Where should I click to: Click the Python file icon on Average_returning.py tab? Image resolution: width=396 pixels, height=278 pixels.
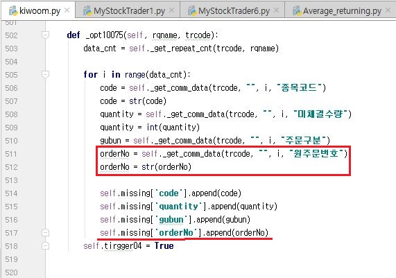point(297,11)
